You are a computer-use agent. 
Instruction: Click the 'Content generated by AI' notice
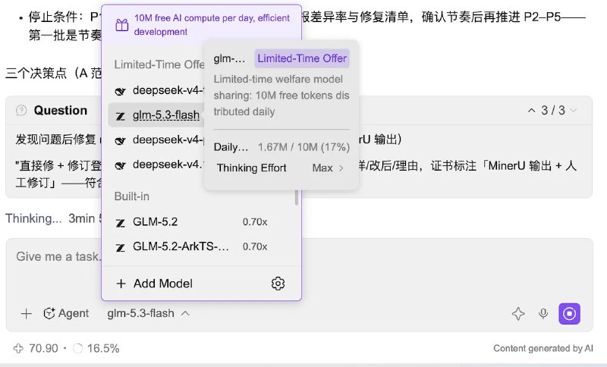coord(543,349)
